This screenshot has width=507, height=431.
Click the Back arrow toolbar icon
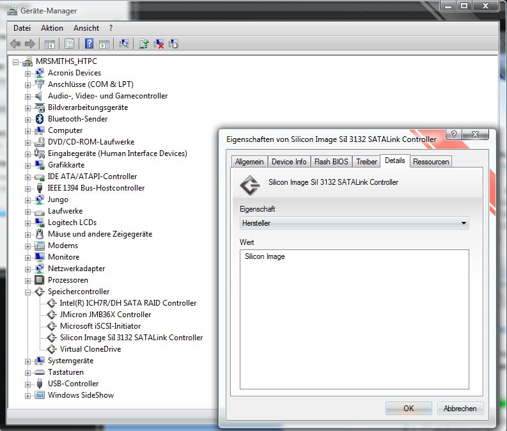tap(15, 43)
